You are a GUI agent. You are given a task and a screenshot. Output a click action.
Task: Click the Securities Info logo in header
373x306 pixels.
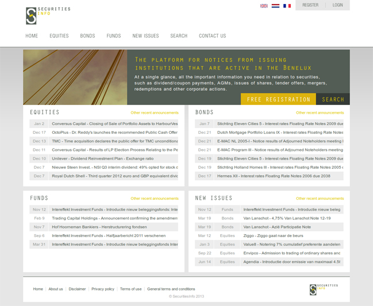(48, 16)
